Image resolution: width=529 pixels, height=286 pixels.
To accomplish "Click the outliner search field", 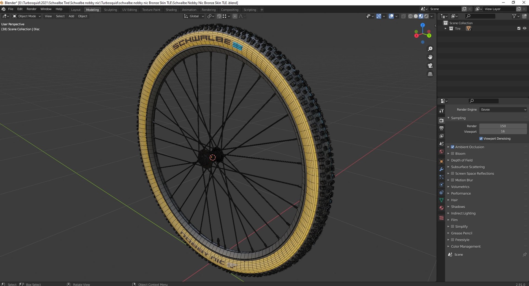I will pos(480,16).
